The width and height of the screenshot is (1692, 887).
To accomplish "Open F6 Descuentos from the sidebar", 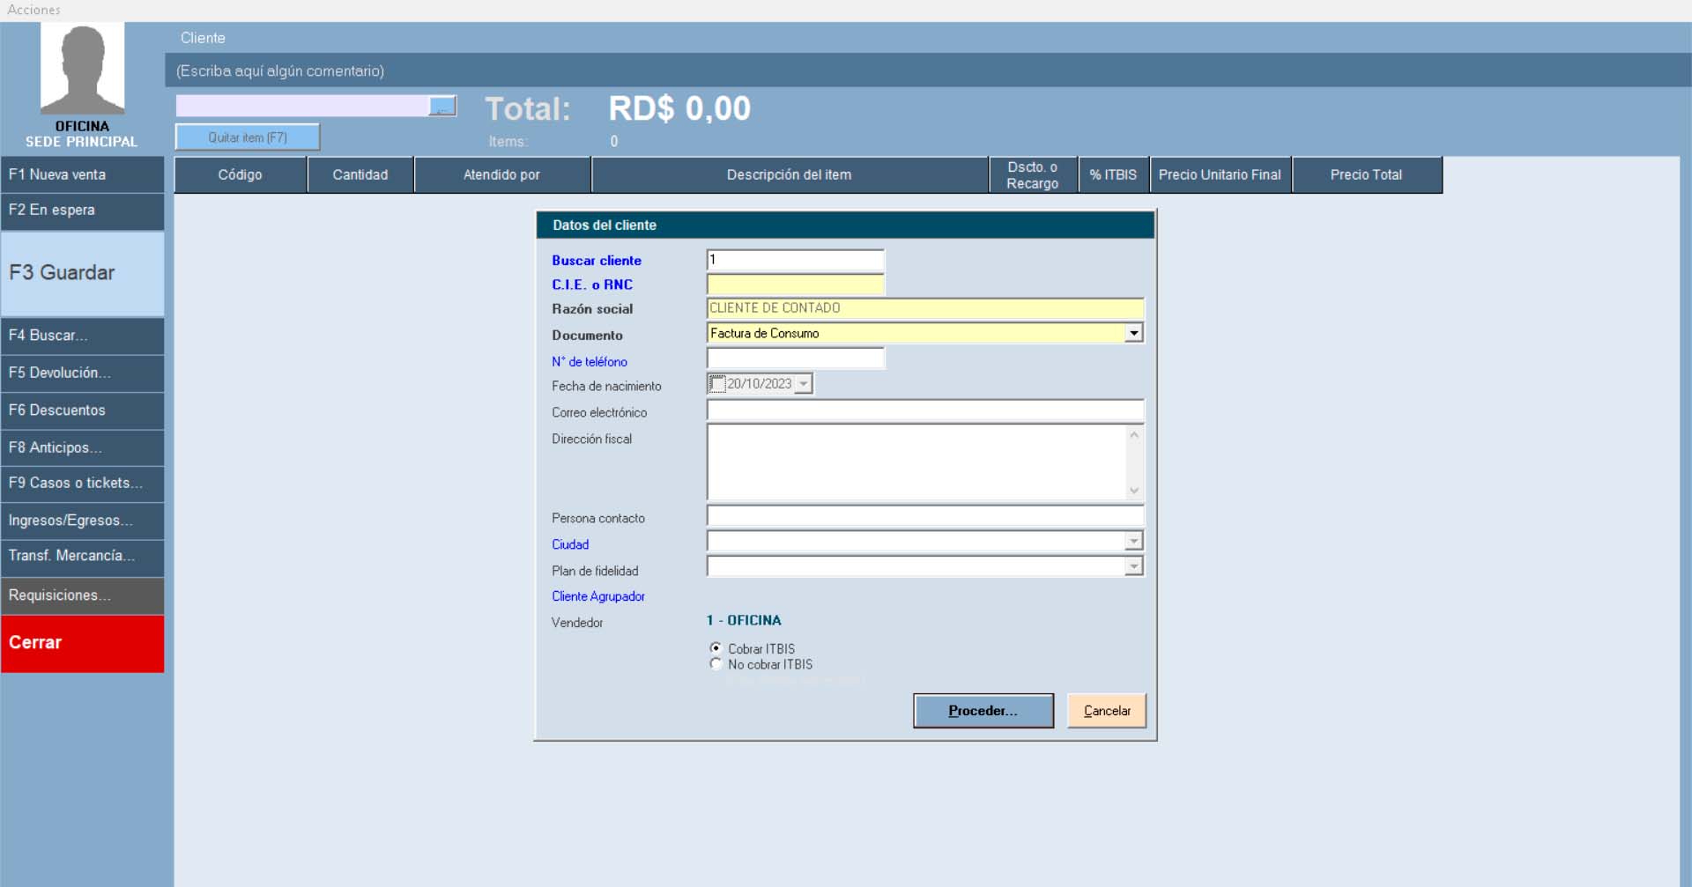I will tap(82, 410).
